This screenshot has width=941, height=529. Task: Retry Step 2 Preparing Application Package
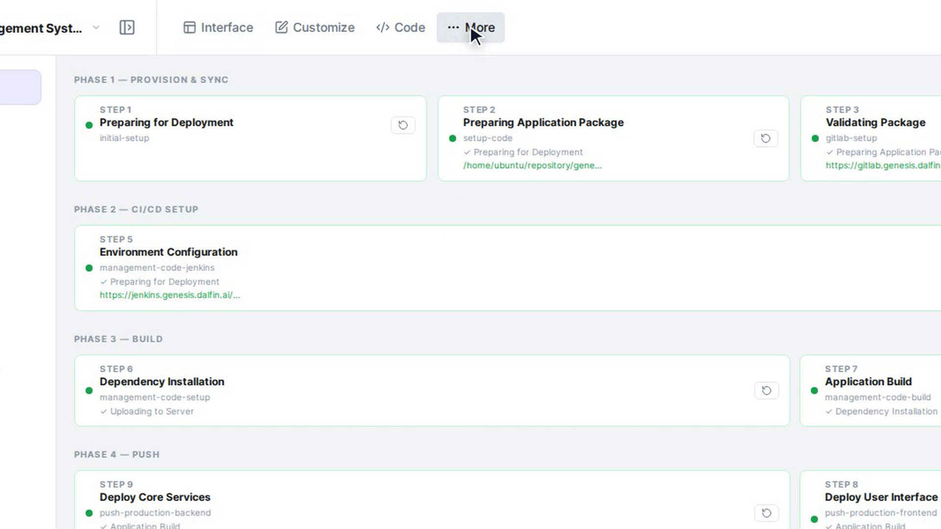766,139
